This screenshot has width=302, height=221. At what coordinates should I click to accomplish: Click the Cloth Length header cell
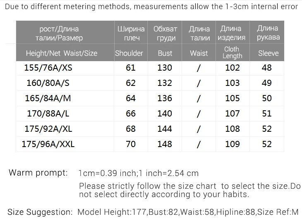tap(232, 52)
